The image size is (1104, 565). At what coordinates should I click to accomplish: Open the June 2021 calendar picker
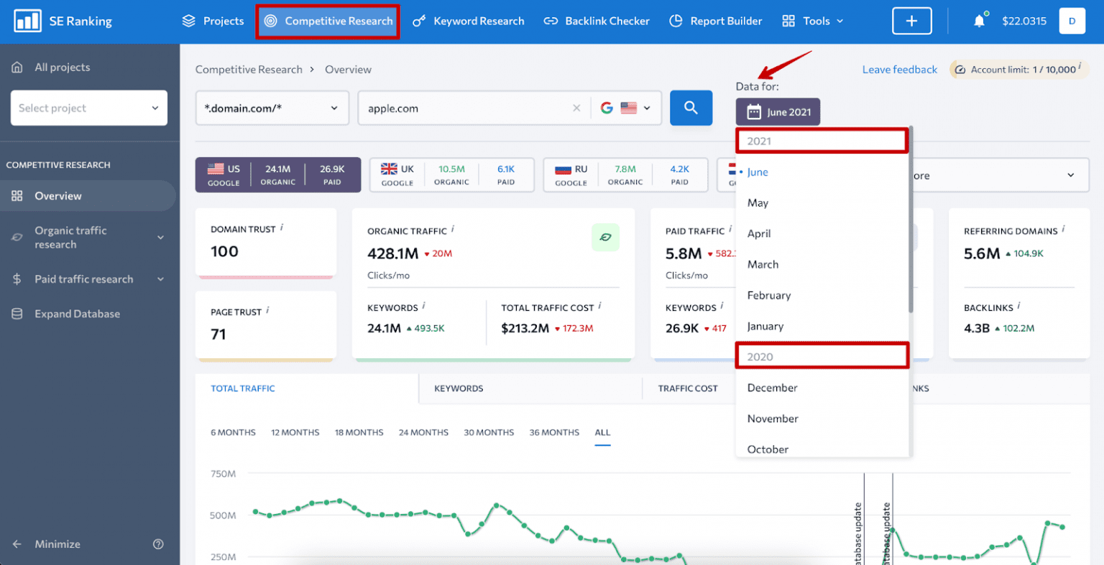[778, 112]
